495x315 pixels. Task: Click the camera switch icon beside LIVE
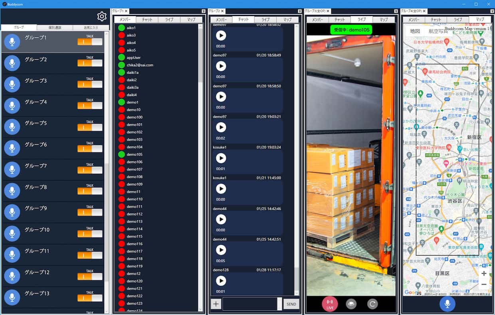(x=351, y=304)
